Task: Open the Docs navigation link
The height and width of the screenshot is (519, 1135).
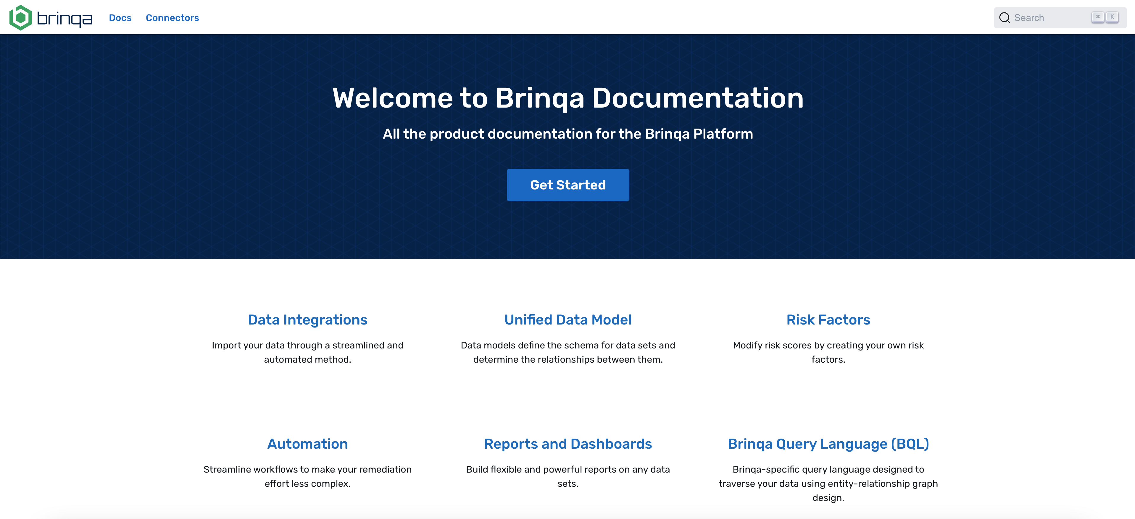Action: 120,18
